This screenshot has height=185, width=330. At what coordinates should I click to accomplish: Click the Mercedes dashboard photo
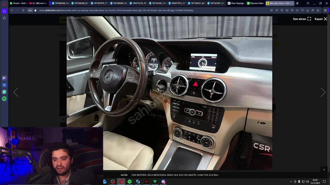coord(169,93)
